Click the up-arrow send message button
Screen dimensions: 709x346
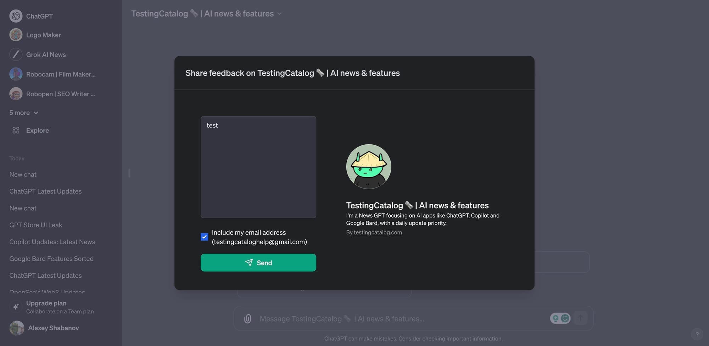pyautogui.click(x=580, y=318)
